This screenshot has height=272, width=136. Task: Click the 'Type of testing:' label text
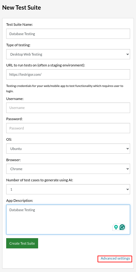tap(18, 45)
